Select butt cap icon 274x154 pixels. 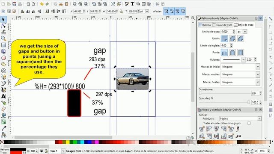(224, 52)
